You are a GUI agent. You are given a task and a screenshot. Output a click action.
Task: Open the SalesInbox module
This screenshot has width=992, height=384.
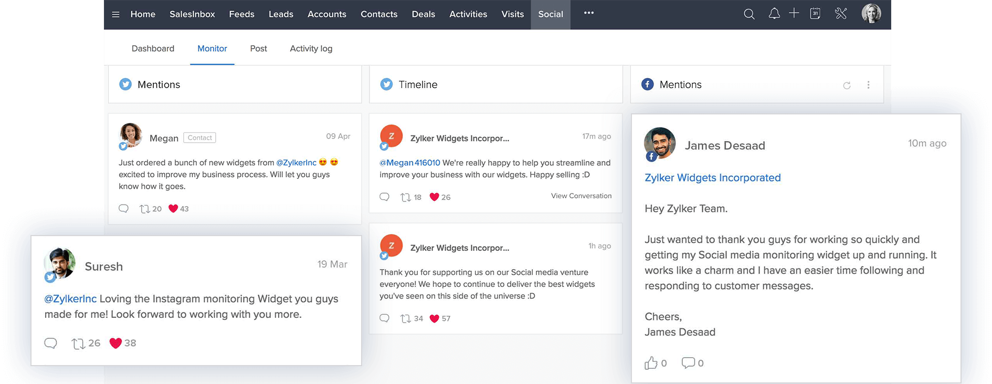[192, 14]
